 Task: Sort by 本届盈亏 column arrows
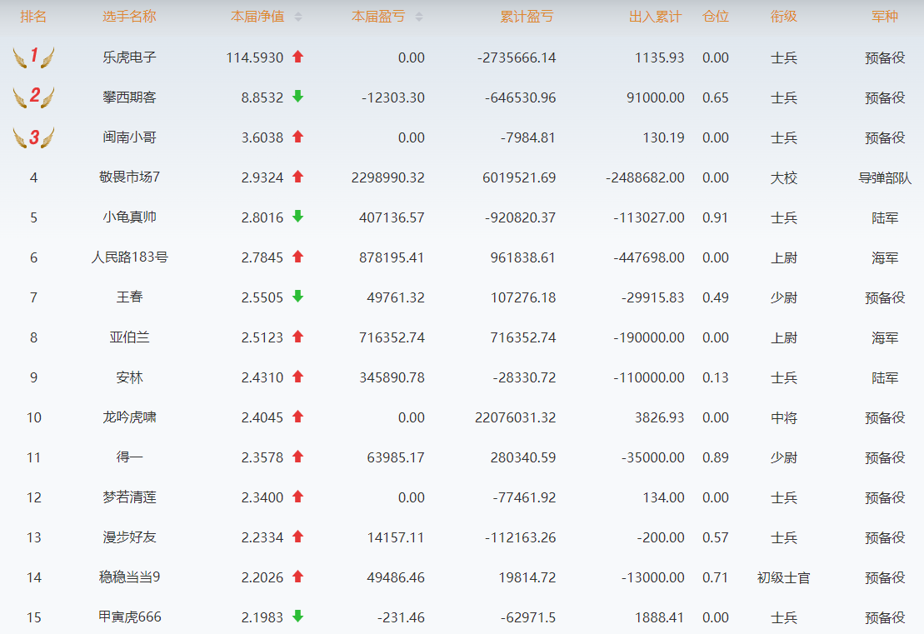(419, 17)
